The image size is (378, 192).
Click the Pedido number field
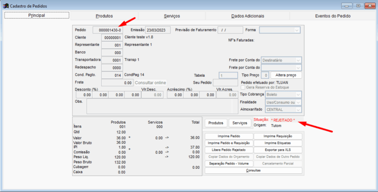[x=107, y=30]
